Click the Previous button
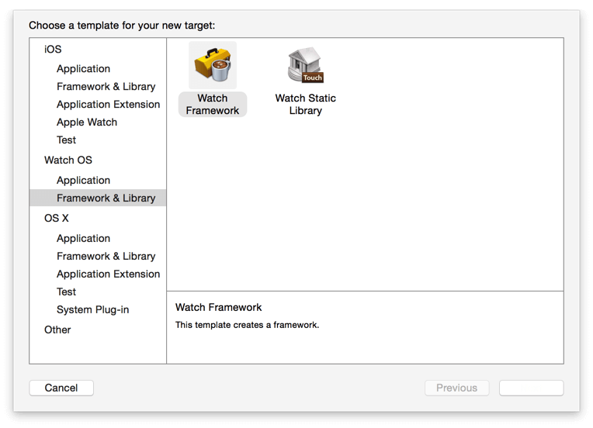Viewport: 593px width, 428px height. coord(456,388)
